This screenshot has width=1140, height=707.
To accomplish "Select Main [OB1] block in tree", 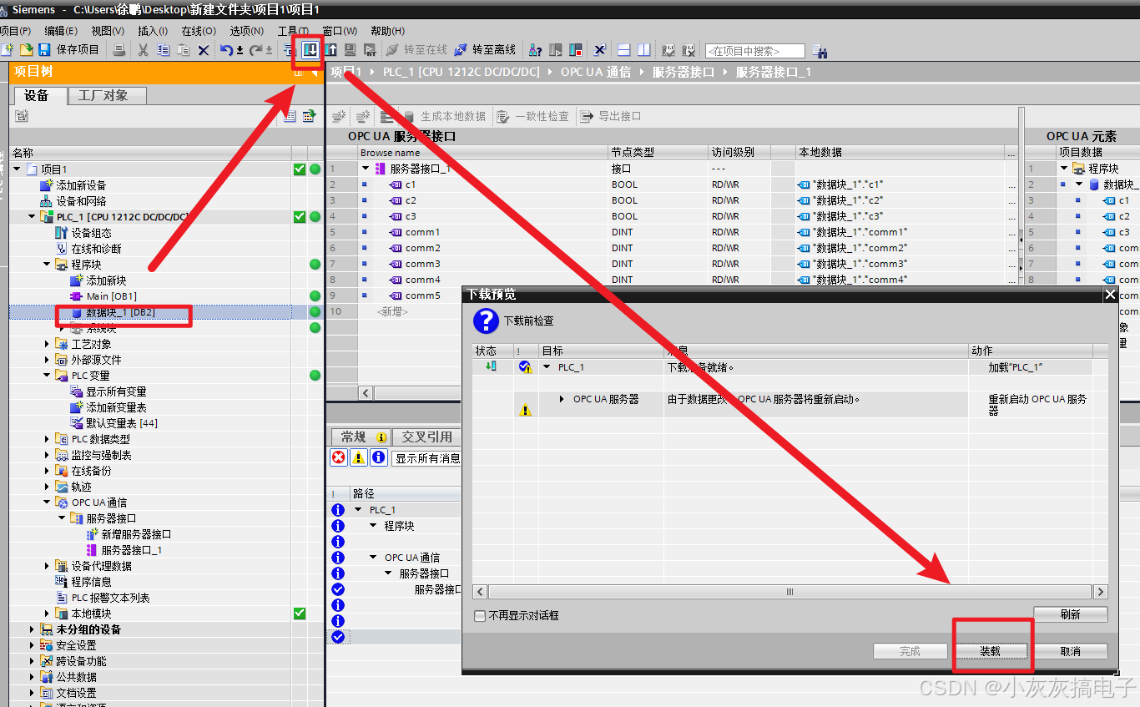I will click(x=103, y=296).
